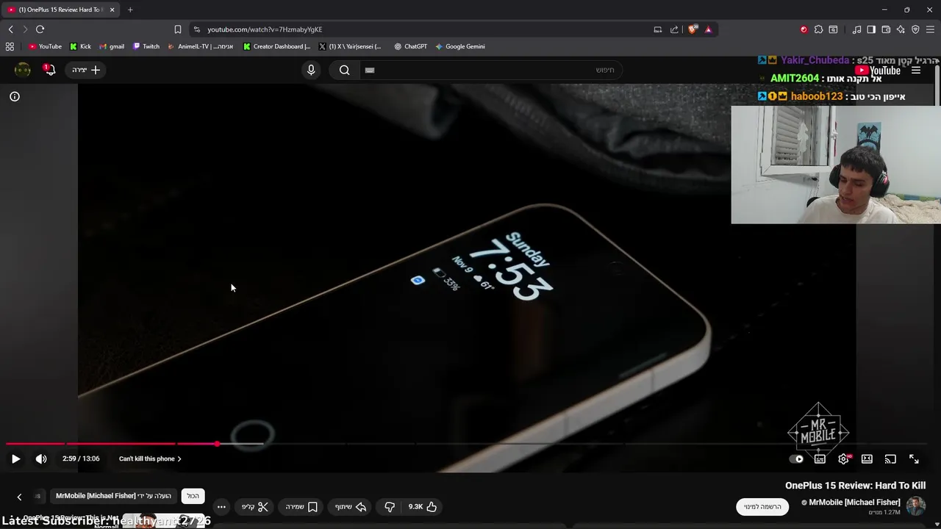Enter full screen mode
Image resolution: width=941 pixels, height=529 pixels.
[914, 459]
